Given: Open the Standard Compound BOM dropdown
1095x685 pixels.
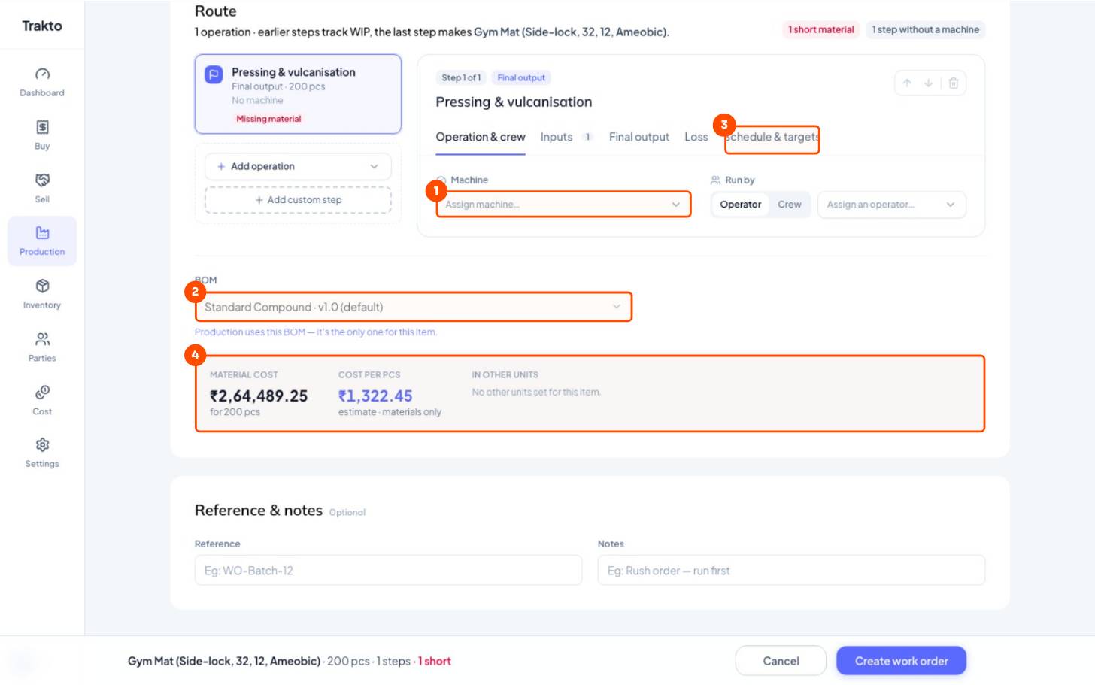Looking at the screenshot, I should (x=413, y=307).
